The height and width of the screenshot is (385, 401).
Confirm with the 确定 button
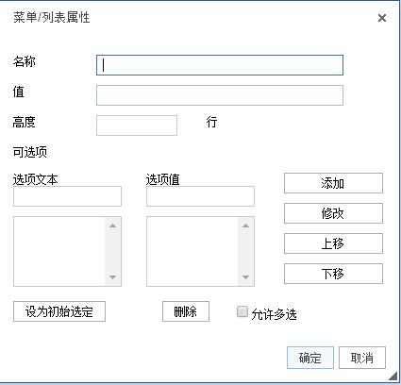pyautogui.click(x=310, y=358)
